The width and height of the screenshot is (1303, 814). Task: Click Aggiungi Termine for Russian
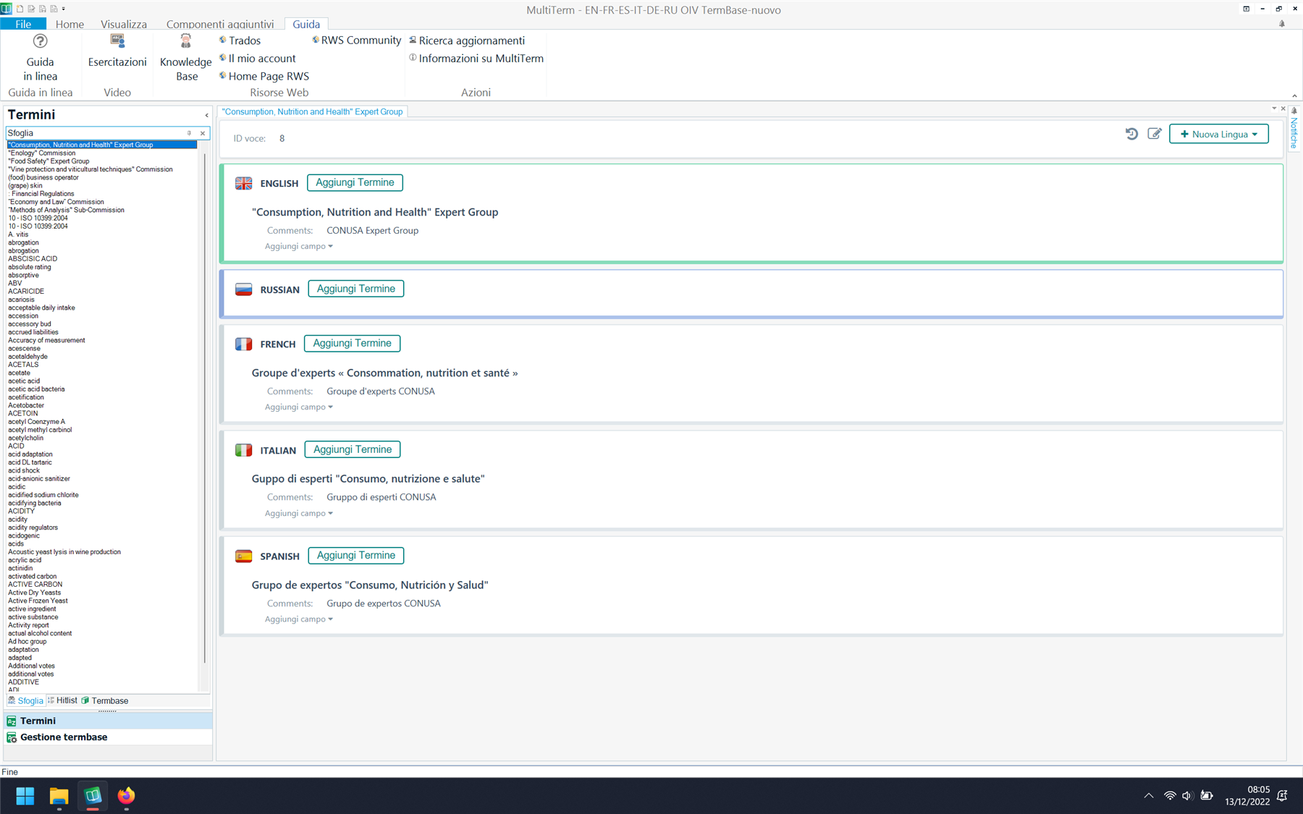pos(356,289)
